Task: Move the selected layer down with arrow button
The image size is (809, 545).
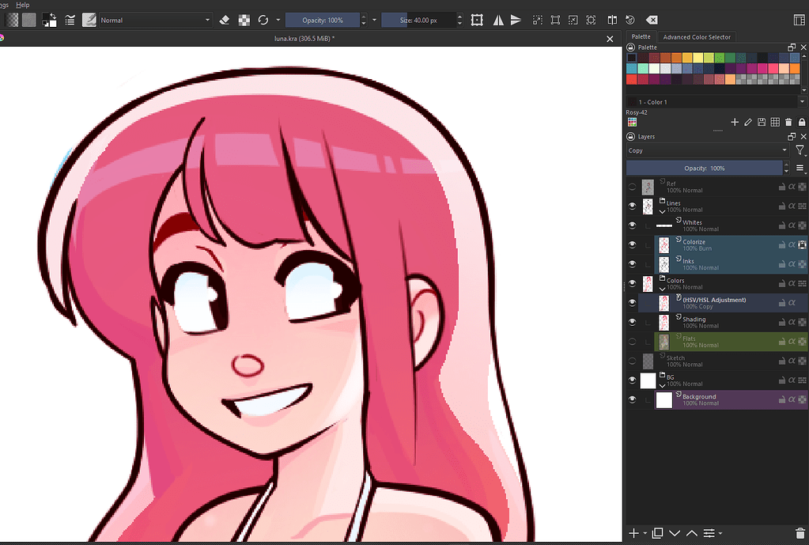Action: (675, 533)
